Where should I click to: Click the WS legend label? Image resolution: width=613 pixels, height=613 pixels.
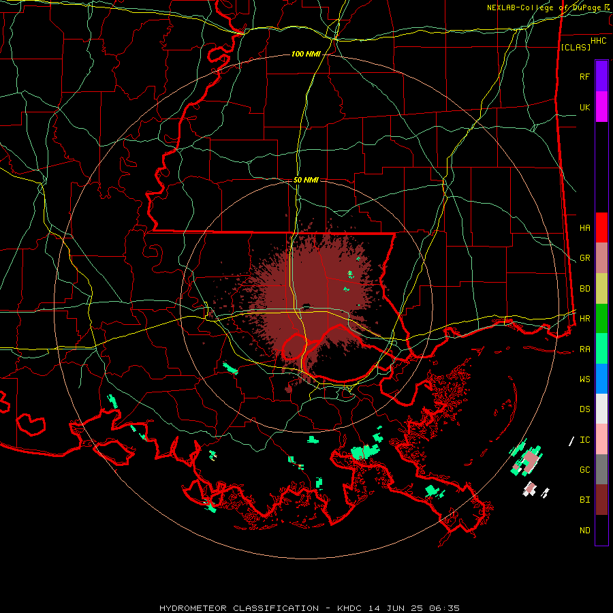point(584,379)
